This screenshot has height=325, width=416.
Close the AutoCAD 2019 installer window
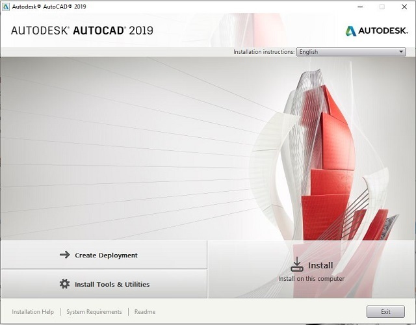(x=403, y=6)
